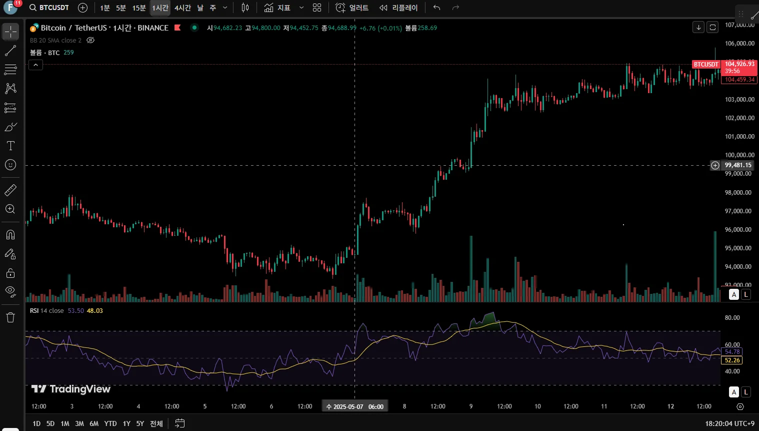Collapse the indicator legend chevron
The image size is (759, 431).
(x=35, y=65)
